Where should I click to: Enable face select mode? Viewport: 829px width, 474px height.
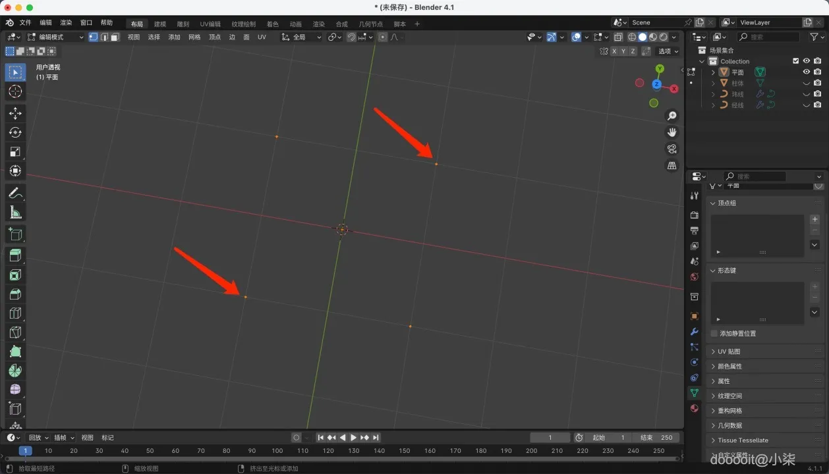click(115, 37)
